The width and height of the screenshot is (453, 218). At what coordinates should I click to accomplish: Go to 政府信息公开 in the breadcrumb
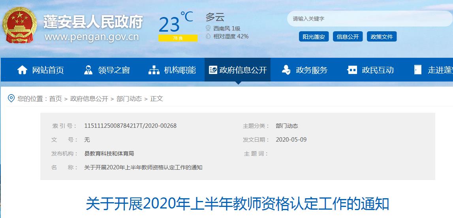tap(89, 99)
